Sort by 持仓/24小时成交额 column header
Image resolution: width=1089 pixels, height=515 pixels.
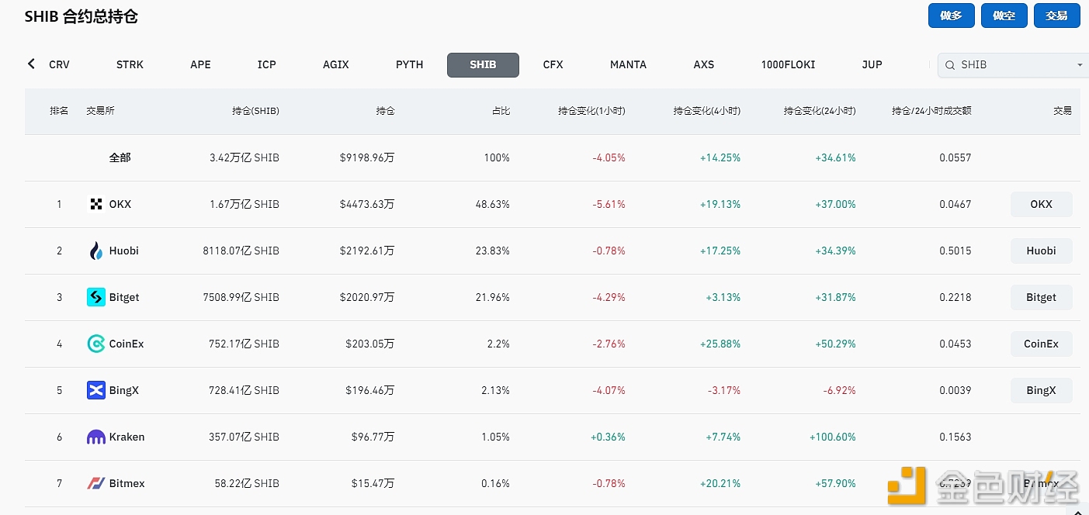931,112
